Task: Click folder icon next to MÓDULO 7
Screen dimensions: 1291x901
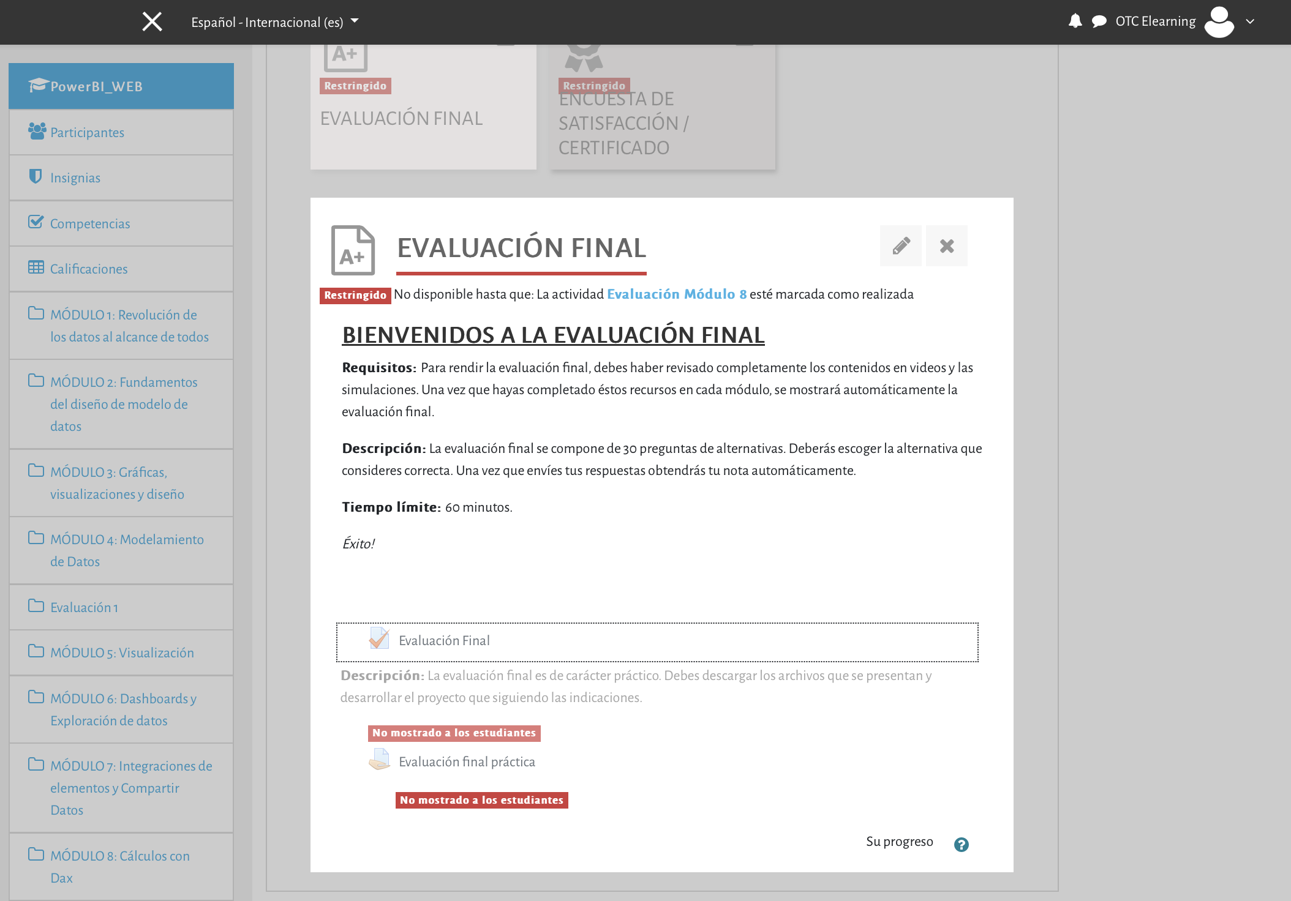Action: pos(36,765)
